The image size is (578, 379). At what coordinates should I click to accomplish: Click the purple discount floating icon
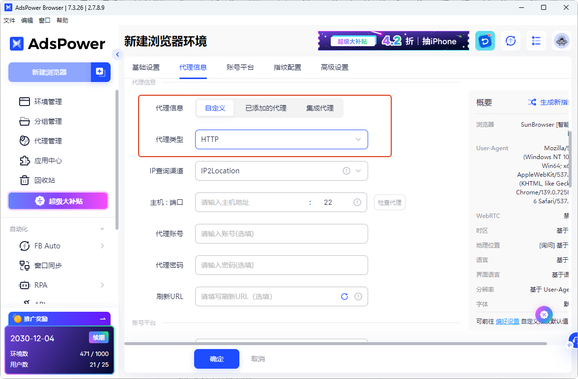pyautogui.click(x=544, y=315)
